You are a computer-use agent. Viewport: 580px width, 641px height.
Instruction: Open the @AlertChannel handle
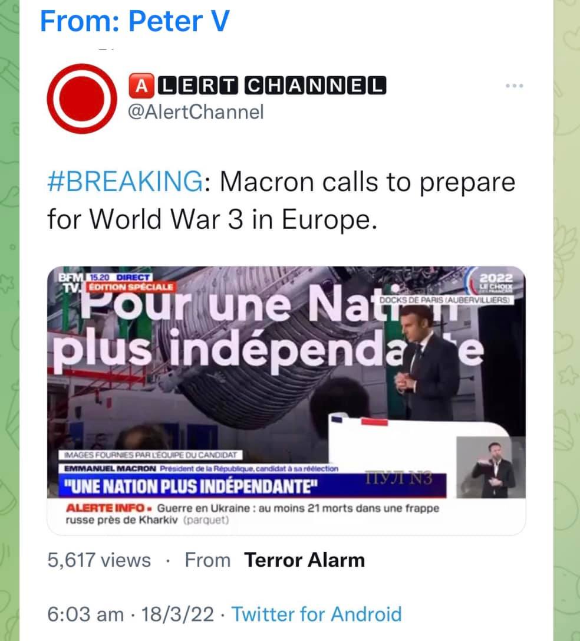[196, 112]
